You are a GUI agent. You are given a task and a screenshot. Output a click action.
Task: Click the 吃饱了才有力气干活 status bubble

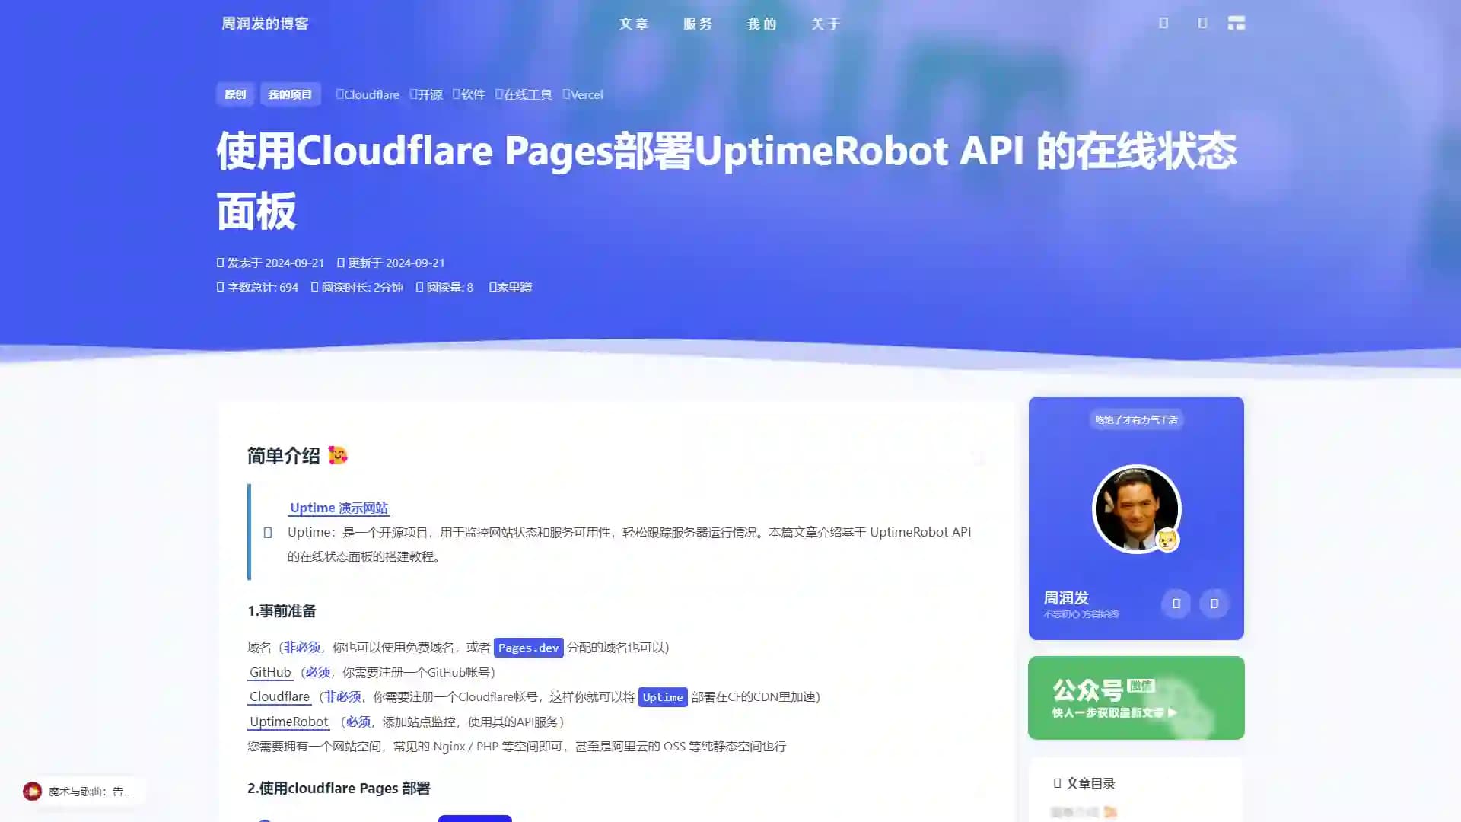coord(1136,419)
